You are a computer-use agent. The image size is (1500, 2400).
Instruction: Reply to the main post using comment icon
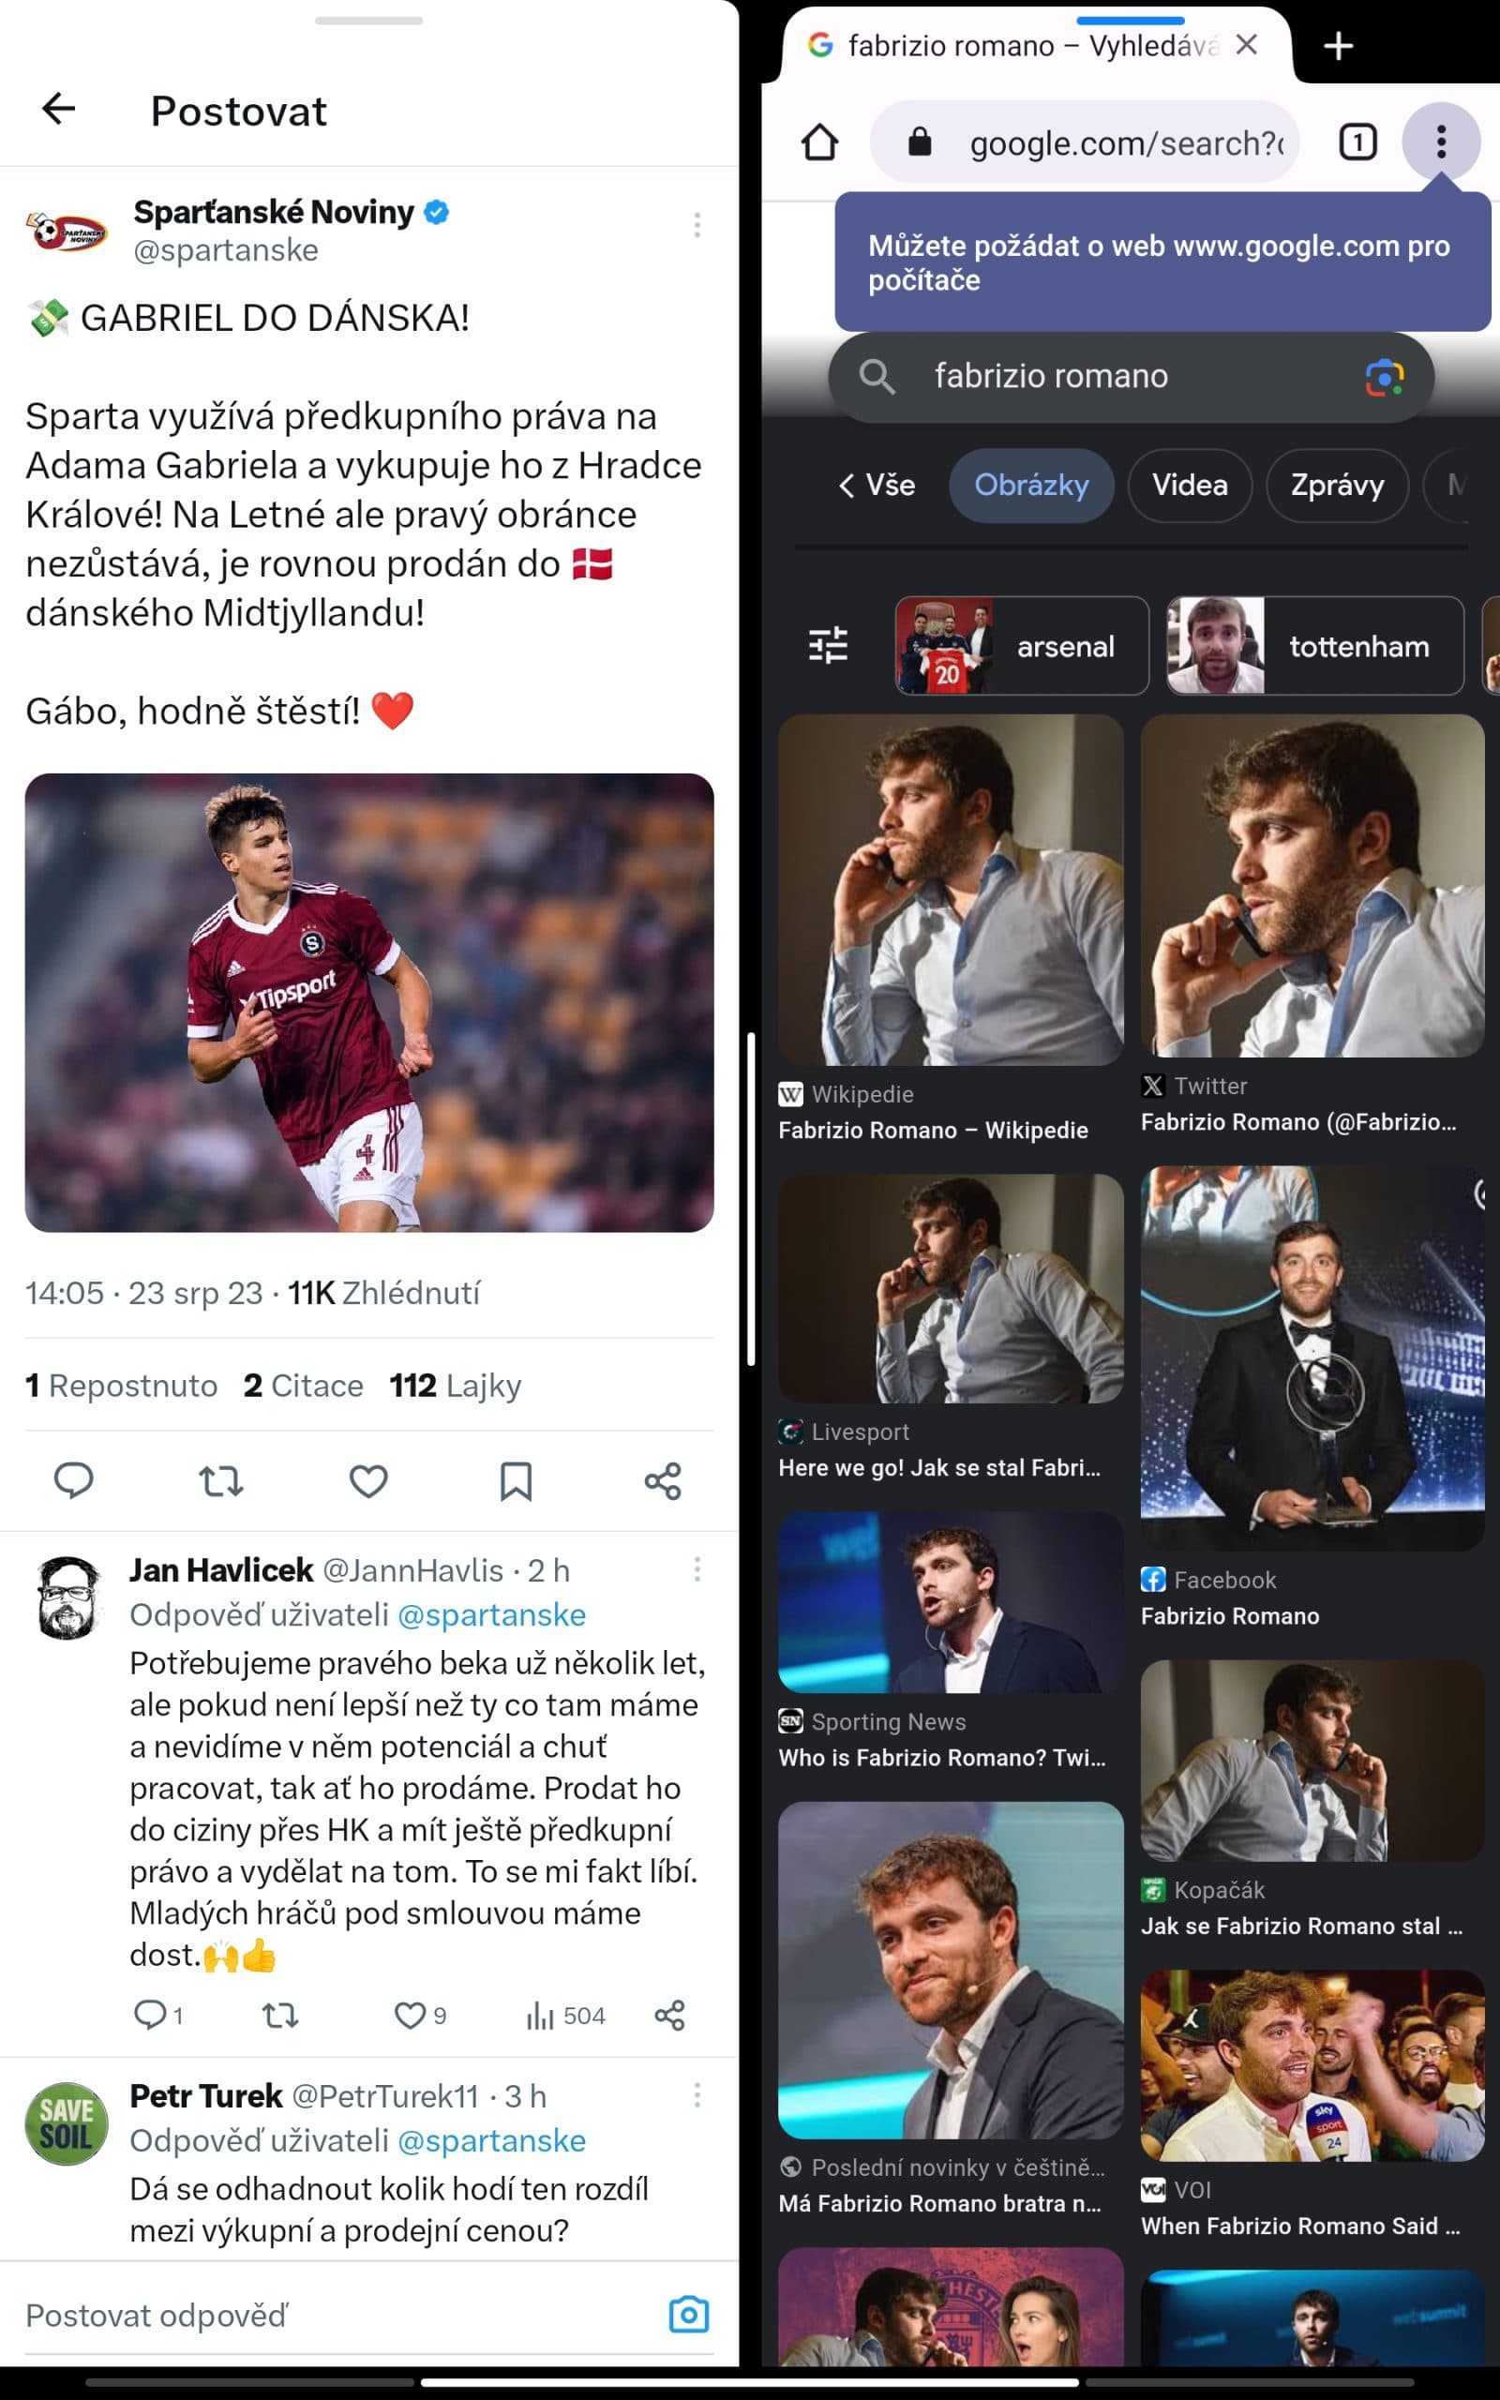(x=73, y=1480)
